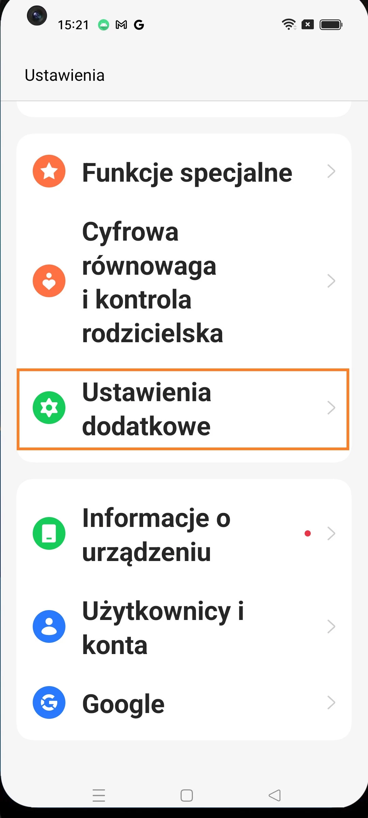Image resolution: width=368 pixels, height=818 pixels.
Task: Tap the green phone Informacje o urządzeniu icon
Action: (49, 533)
